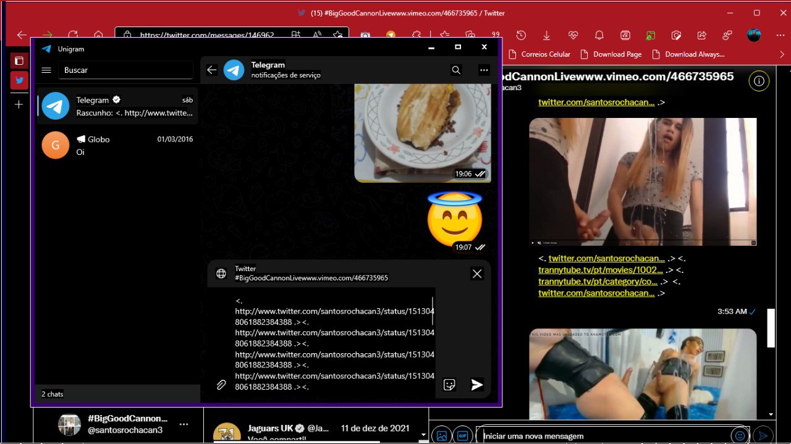Open the twitter.com/santosrochacan link at top of conversation
The image size is (791, 444).
(x=596, y=103)
